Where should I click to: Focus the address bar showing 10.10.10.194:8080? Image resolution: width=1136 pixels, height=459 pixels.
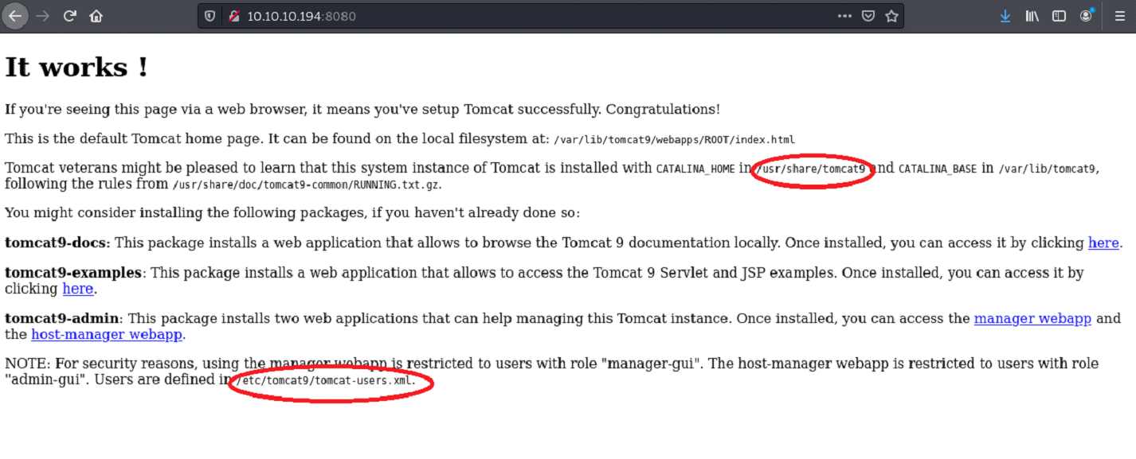[x=550, y=16]
